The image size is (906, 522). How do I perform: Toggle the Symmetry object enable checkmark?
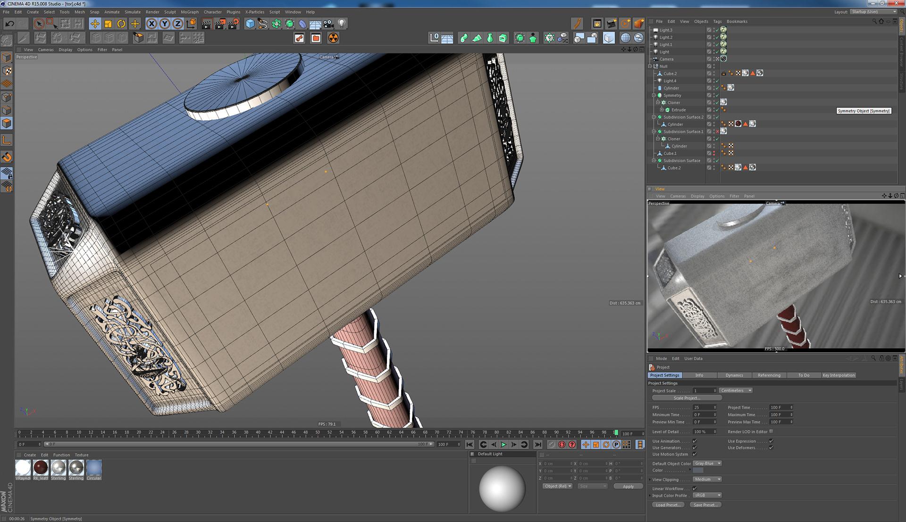tap(717, 95)
